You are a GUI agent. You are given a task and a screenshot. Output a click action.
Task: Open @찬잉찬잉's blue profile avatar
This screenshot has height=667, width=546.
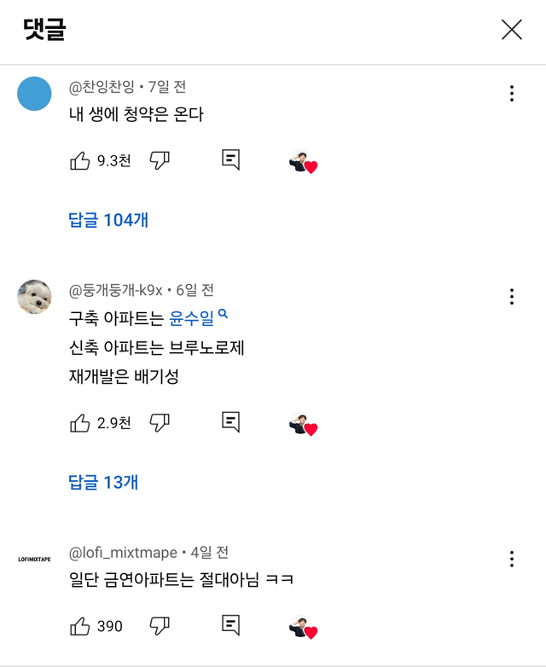(35, 93)
